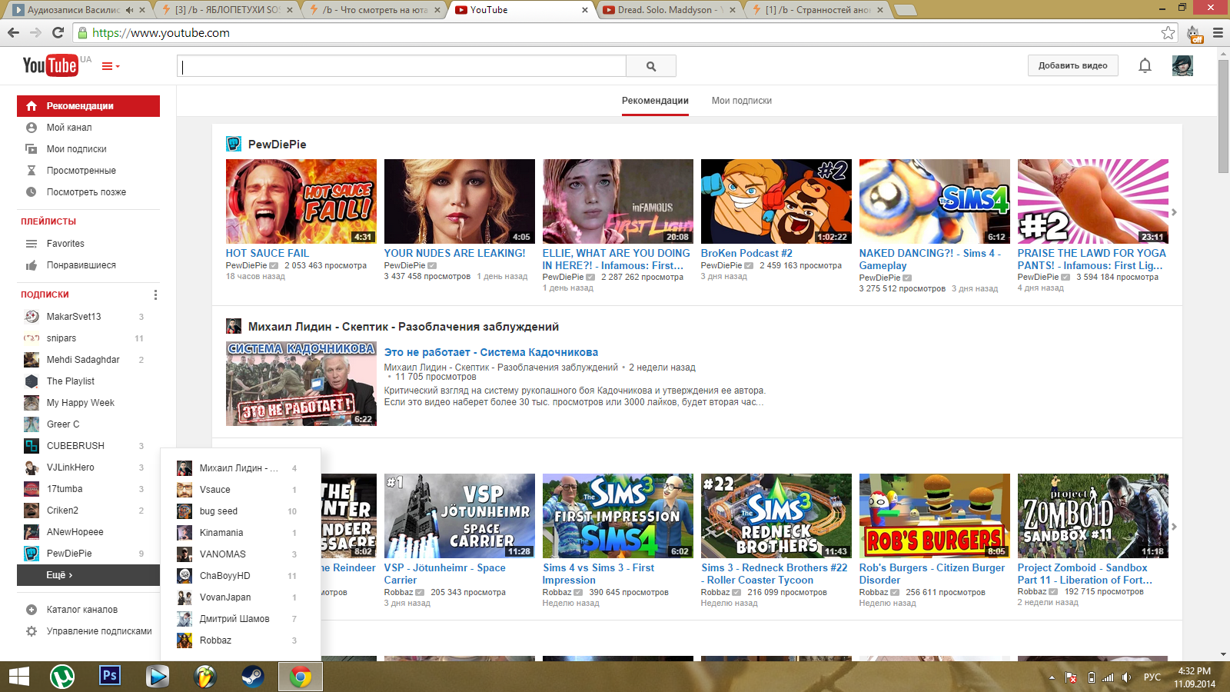Viewport: 1230px width, 692px height.
Task: Click the Каталог каналов plus icon
Action: tap(32, 610)
